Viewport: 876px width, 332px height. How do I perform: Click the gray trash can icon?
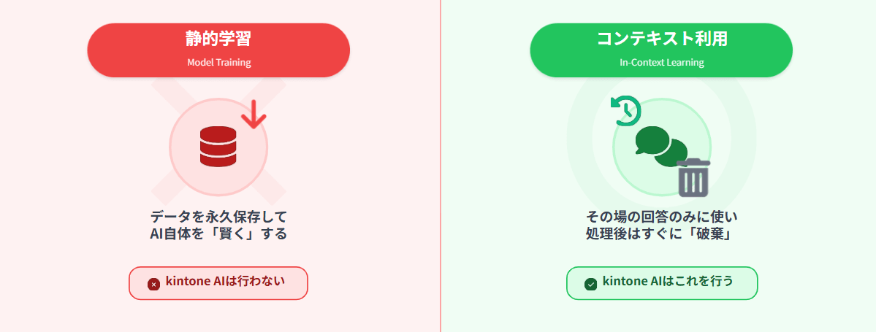[x=693, y=177]
